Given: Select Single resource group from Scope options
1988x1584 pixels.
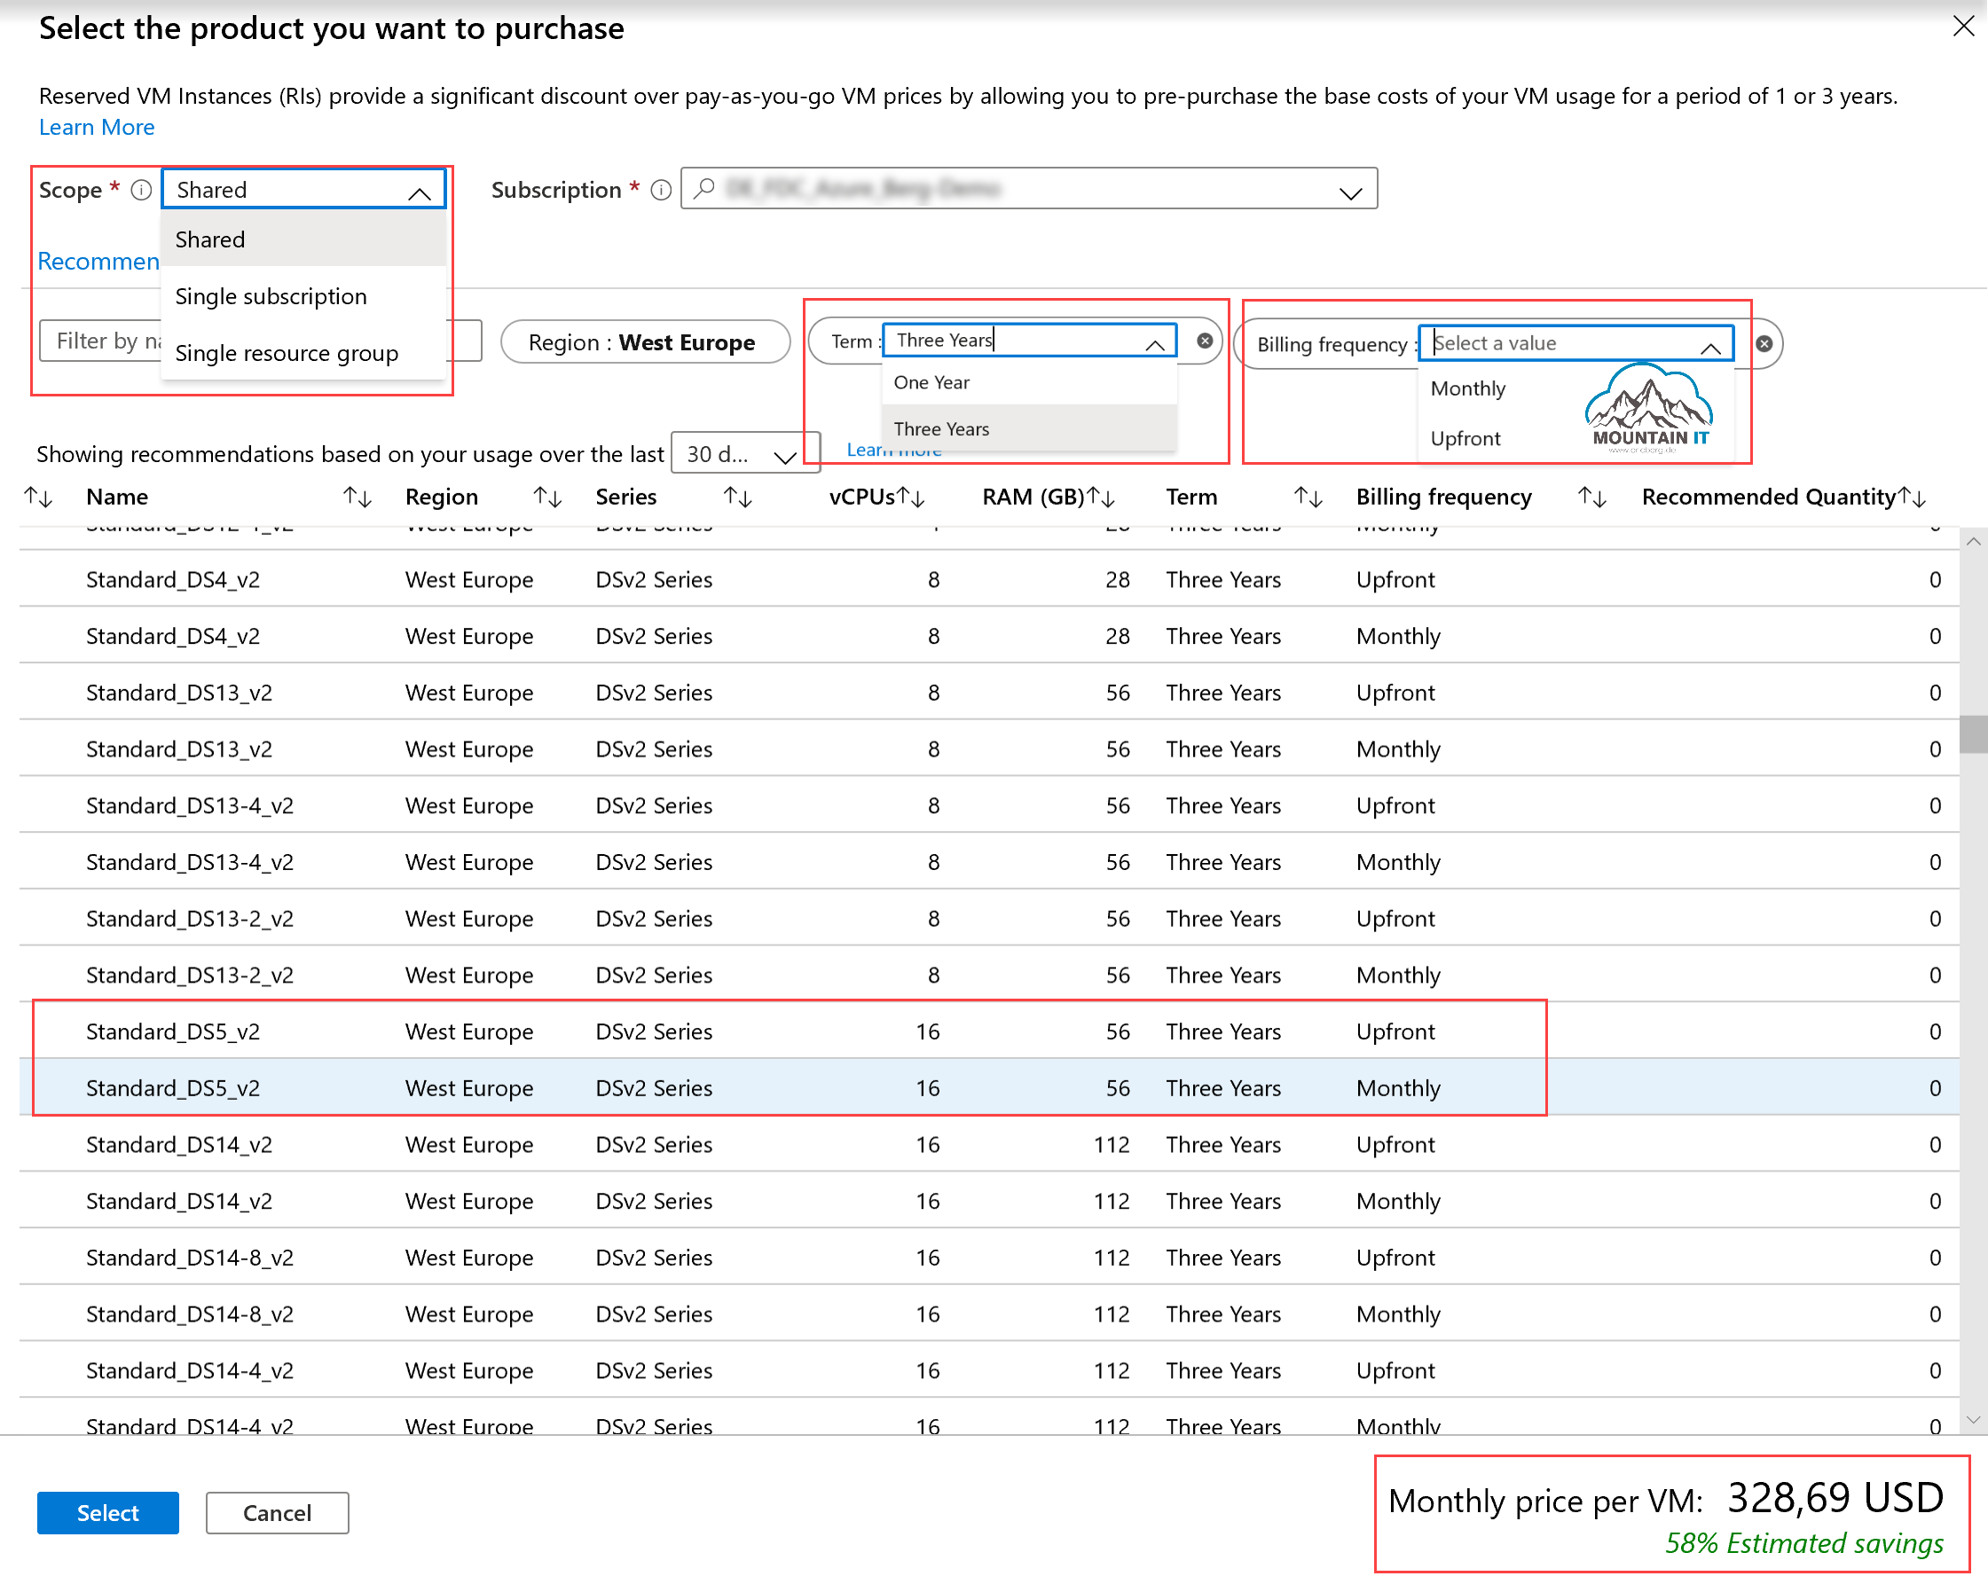Looking at the screenshot, I should 286,352.
